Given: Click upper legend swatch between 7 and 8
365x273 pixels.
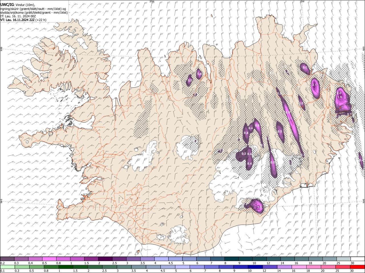Looking at the screenshot, I should click(217, 259).
